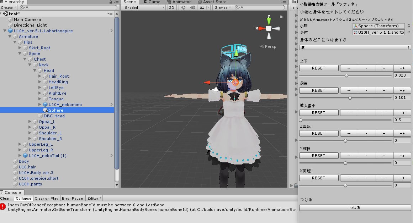Expand the Hair_Root node
The height and width of the screenshot is (223, 413).
tap(40, 76)
